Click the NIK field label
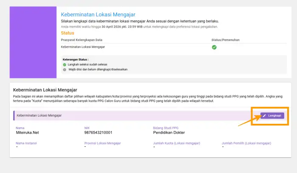Screen dimensions: 297x173 pos(87,128)
